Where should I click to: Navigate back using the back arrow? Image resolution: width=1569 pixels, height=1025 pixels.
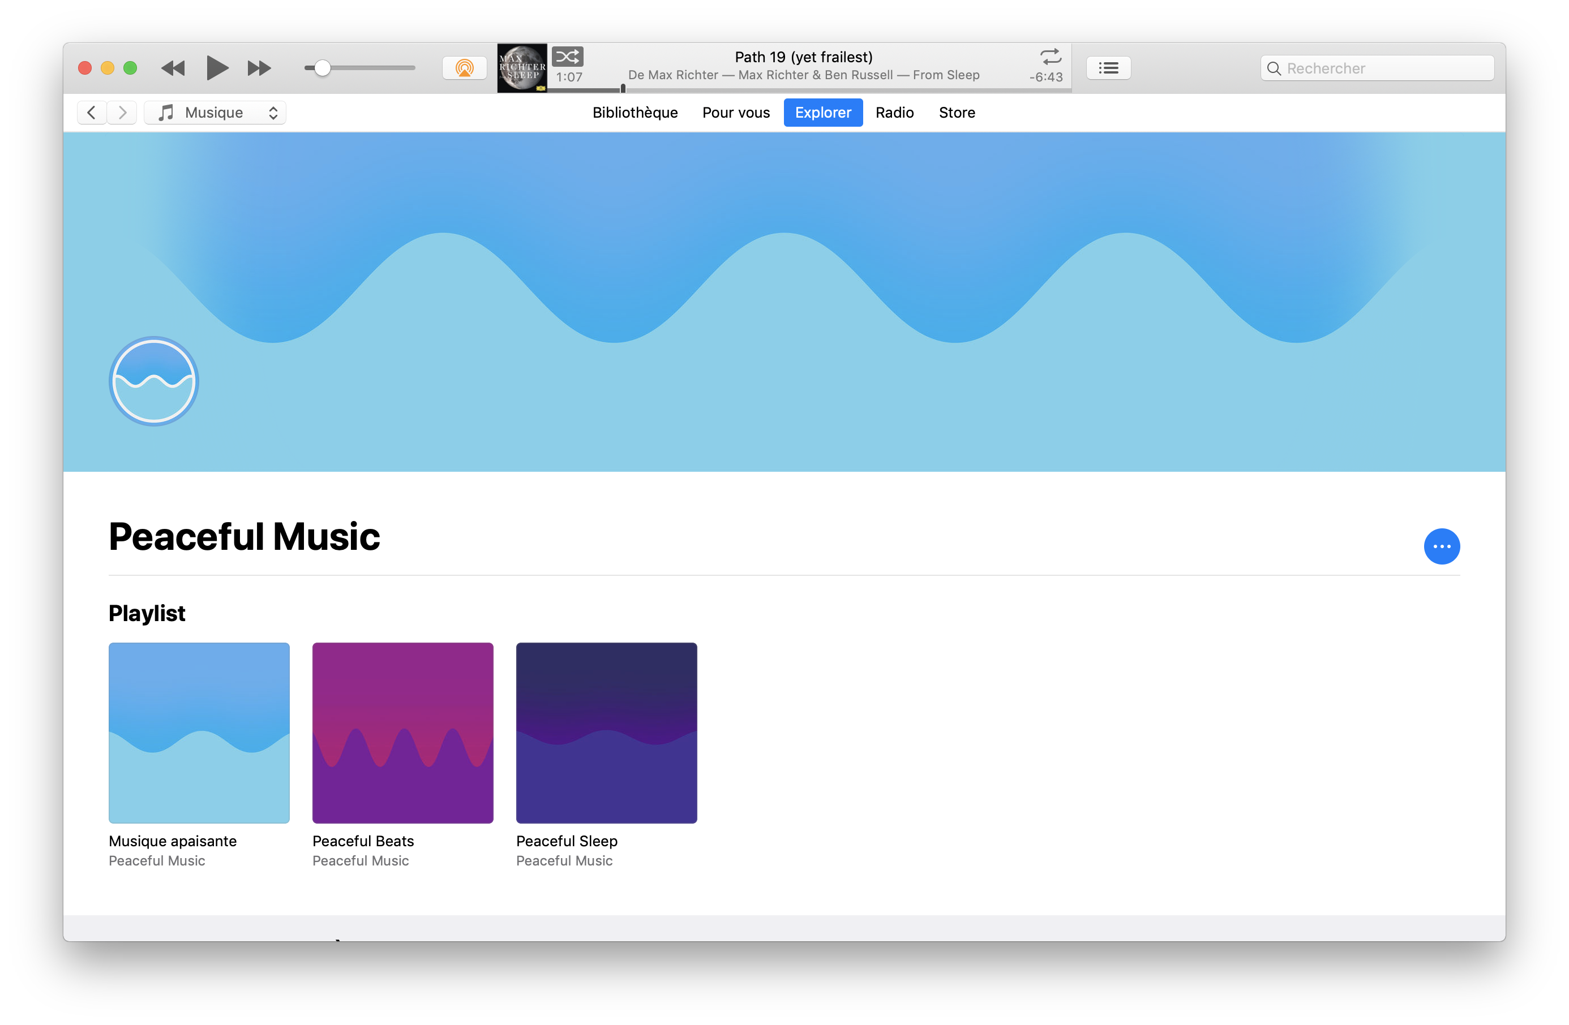tap(92, 112)
